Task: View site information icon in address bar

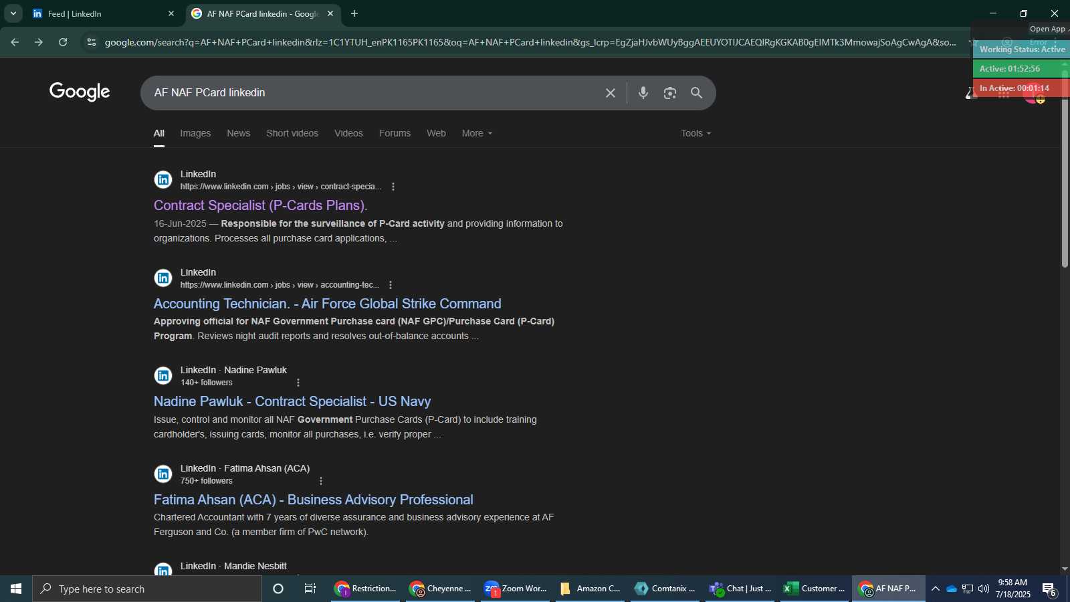Action: [x=92, y=42]
